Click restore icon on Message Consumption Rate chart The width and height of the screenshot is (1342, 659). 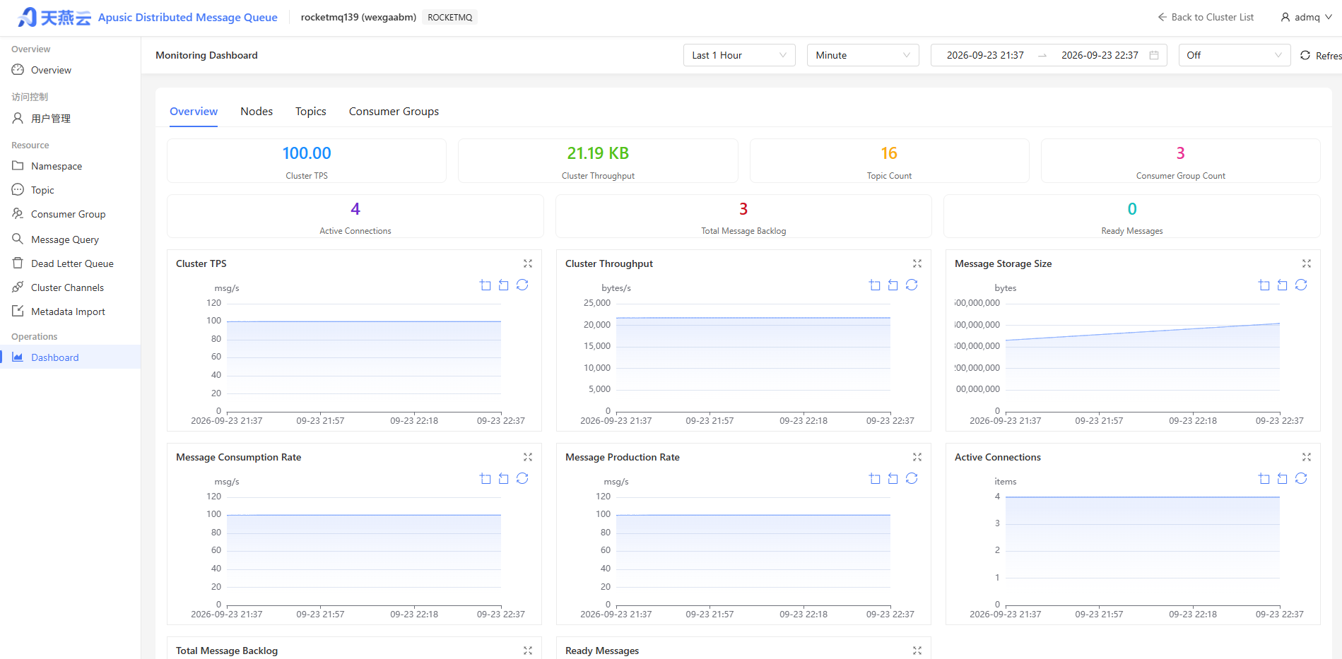(x=522, y=478)
